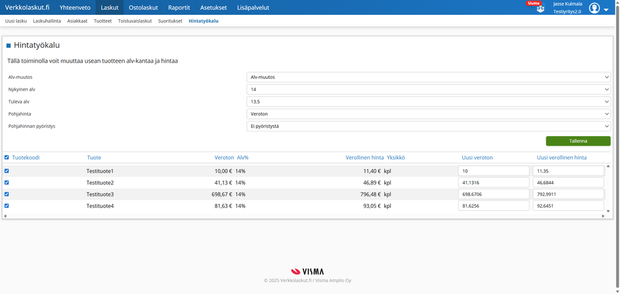Edit the 792,9911 new taxed price field
620x294 pixels.
[x=568, y=194]
